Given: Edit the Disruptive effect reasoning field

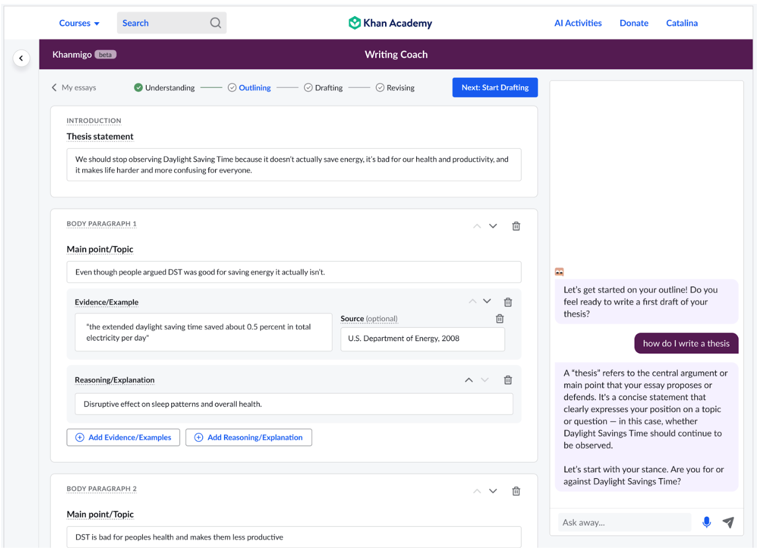Looking at the screenshot, I should coord(294,404).
